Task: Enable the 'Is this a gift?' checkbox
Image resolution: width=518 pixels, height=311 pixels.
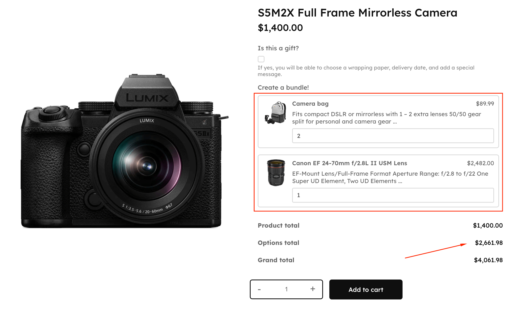Action: click(x=261, y=59)
